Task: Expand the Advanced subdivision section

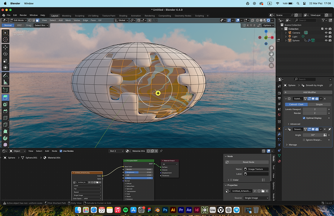Action: point(294,124)
